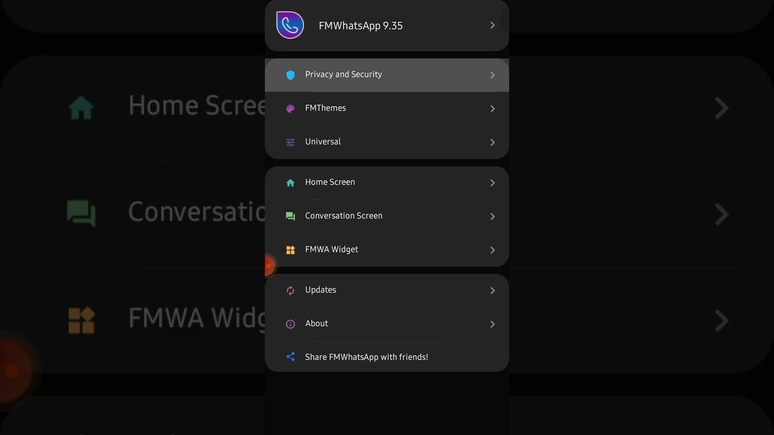This screenshot has width=774, height=435.
Task: Expand chevron next to FMWhatsApp 9.35
Action: point(492,25)
